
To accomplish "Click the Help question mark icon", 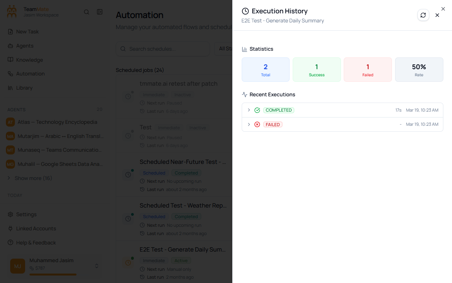I will coord(10,243).
